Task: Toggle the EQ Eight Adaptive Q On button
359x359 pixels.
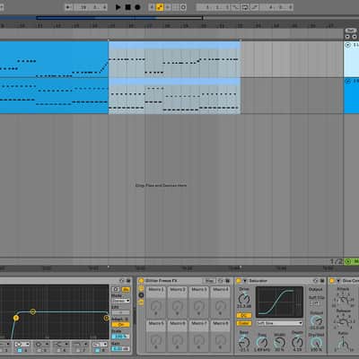Action: (120, 325)
